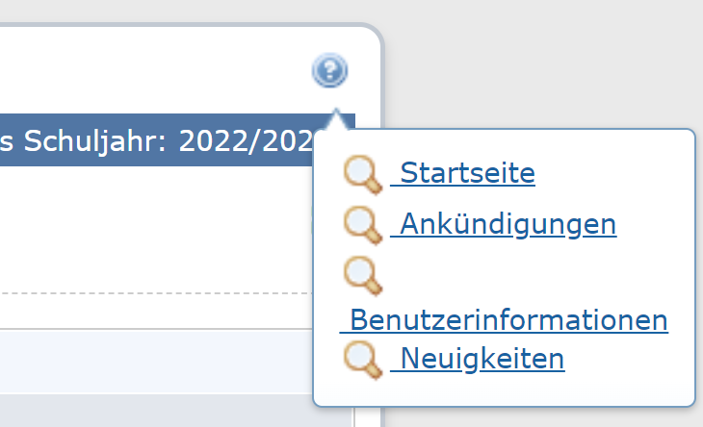Select the word Schuljahr in blue header
Image resolution: width=703 pixels, height=427 pixels.
pyautogui.click(x=94, y=141)
